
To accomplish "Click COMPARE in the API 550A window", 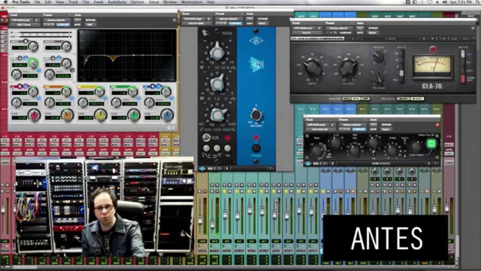I will coord(236,23).
